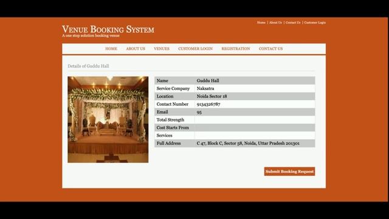Click the 'Email' row label
The height and width of the screenshot is (219, 389).
pyautogui.click(x=162, y=112)
